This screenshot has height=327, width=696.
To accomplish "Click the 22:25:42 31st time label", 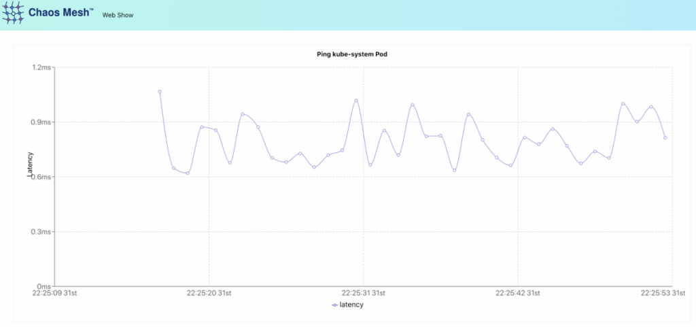I will click(x=518, y=294).
